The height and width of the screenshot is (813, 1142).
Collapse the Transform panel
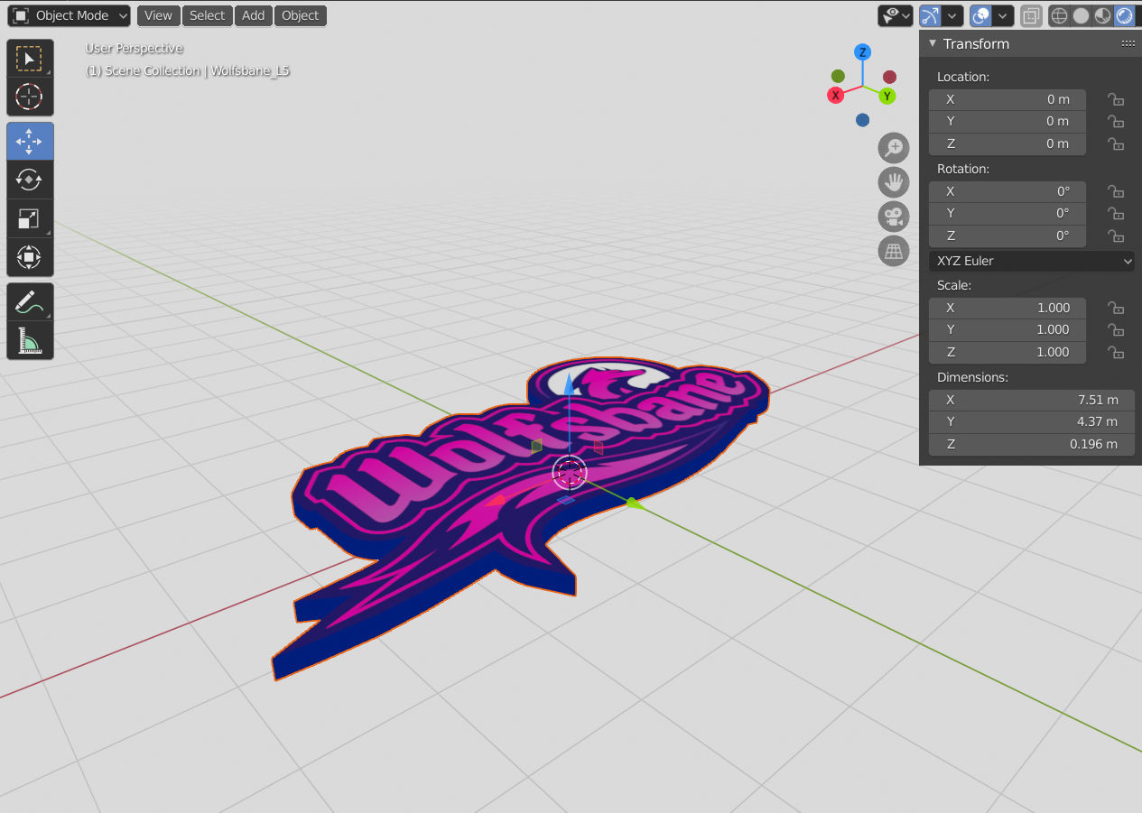(x=933, y=43)
